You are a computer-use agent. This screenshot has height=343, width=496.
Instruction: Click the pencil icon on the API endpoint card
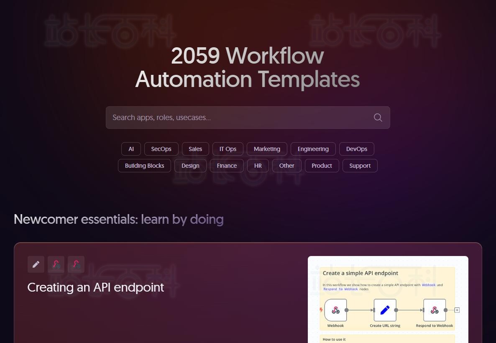click(36, 264)
